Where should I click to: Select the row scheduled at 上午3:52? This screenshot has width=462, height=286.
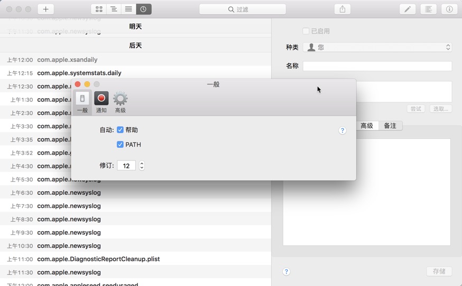(35, 152)
